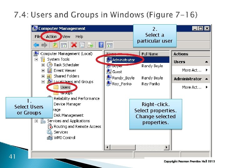Open the Action menu
Image resolution: width=225 pixels, height=168 pixels.
[x=51, y=37]
